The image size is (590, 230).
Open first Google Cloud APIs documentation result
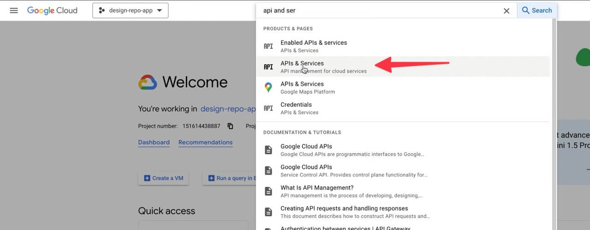pos(403,150)
